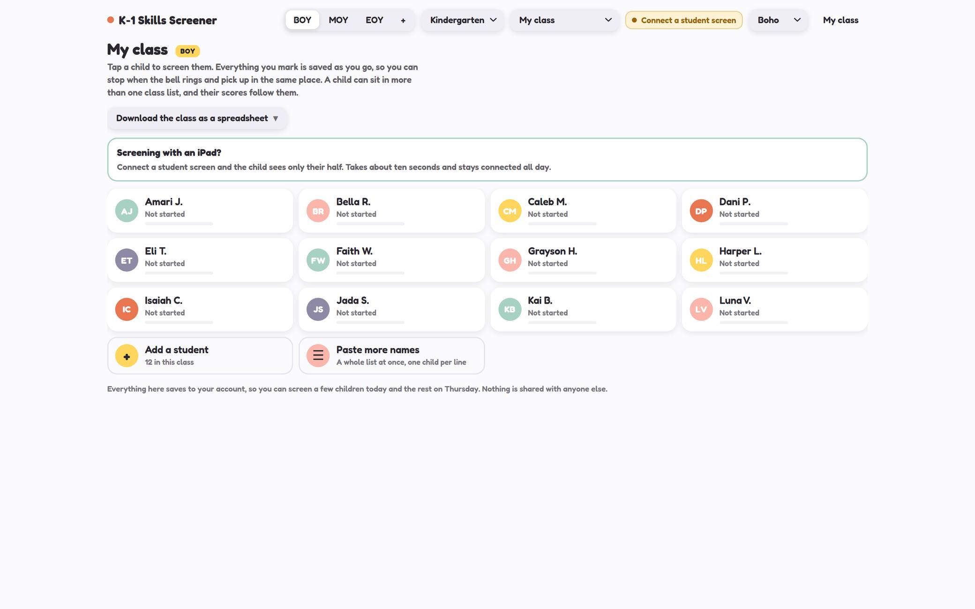Click the name text Isaiah C.

coord(164,300)
